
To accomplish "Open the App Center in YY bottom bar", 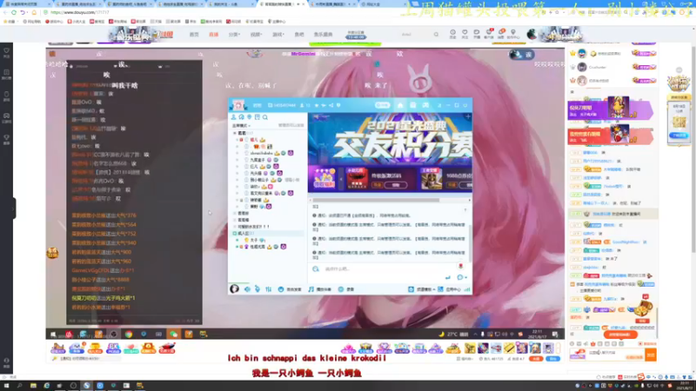I will (449, 289).
